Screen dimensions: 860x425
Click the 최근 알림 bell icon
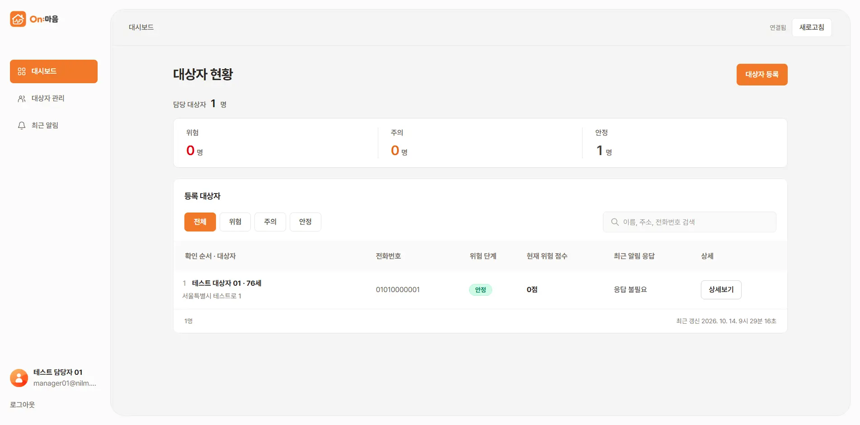22,126
